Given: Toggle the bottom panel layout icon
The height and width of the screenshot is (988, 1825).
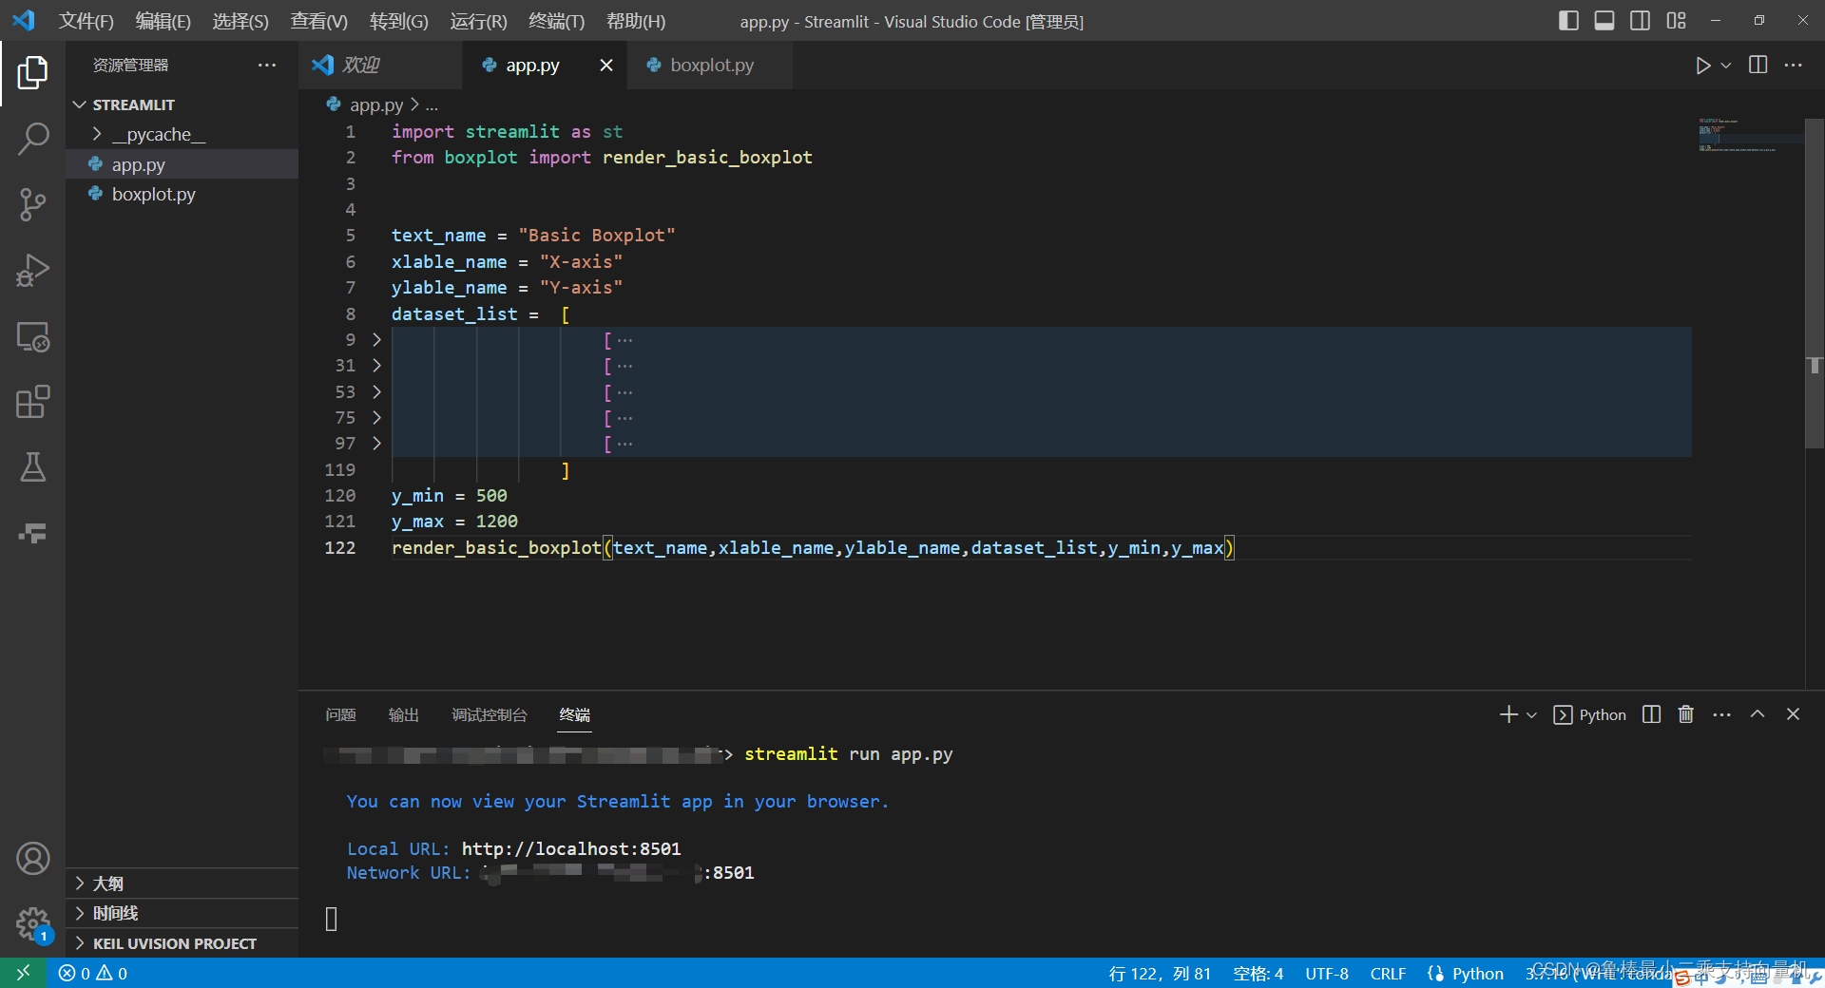Looking at the screenshot, I should coord(1604,20).
